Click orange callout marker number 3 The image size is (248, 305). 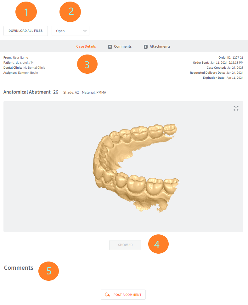tap(87, 64)
